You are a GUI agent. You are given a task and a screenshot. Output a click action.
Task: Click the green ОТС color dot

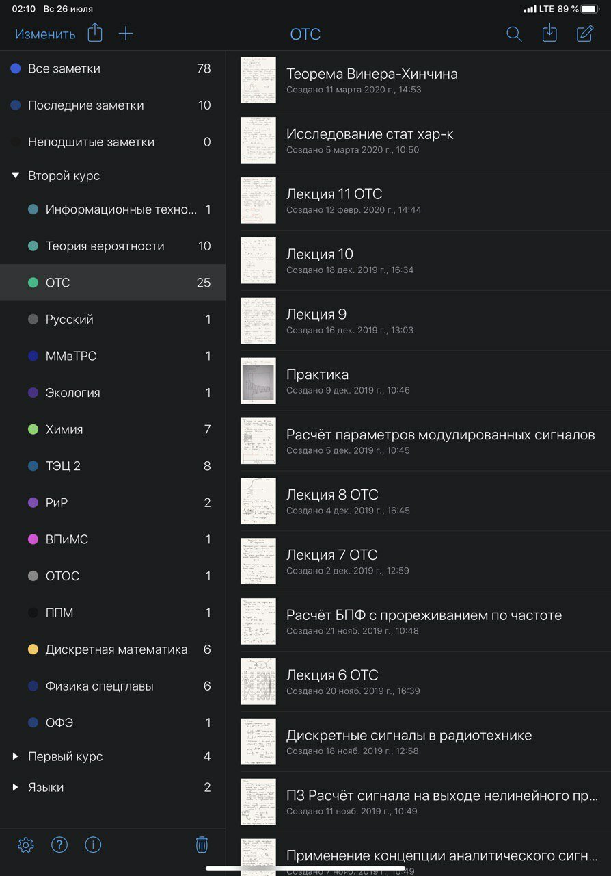pos(33,283)
